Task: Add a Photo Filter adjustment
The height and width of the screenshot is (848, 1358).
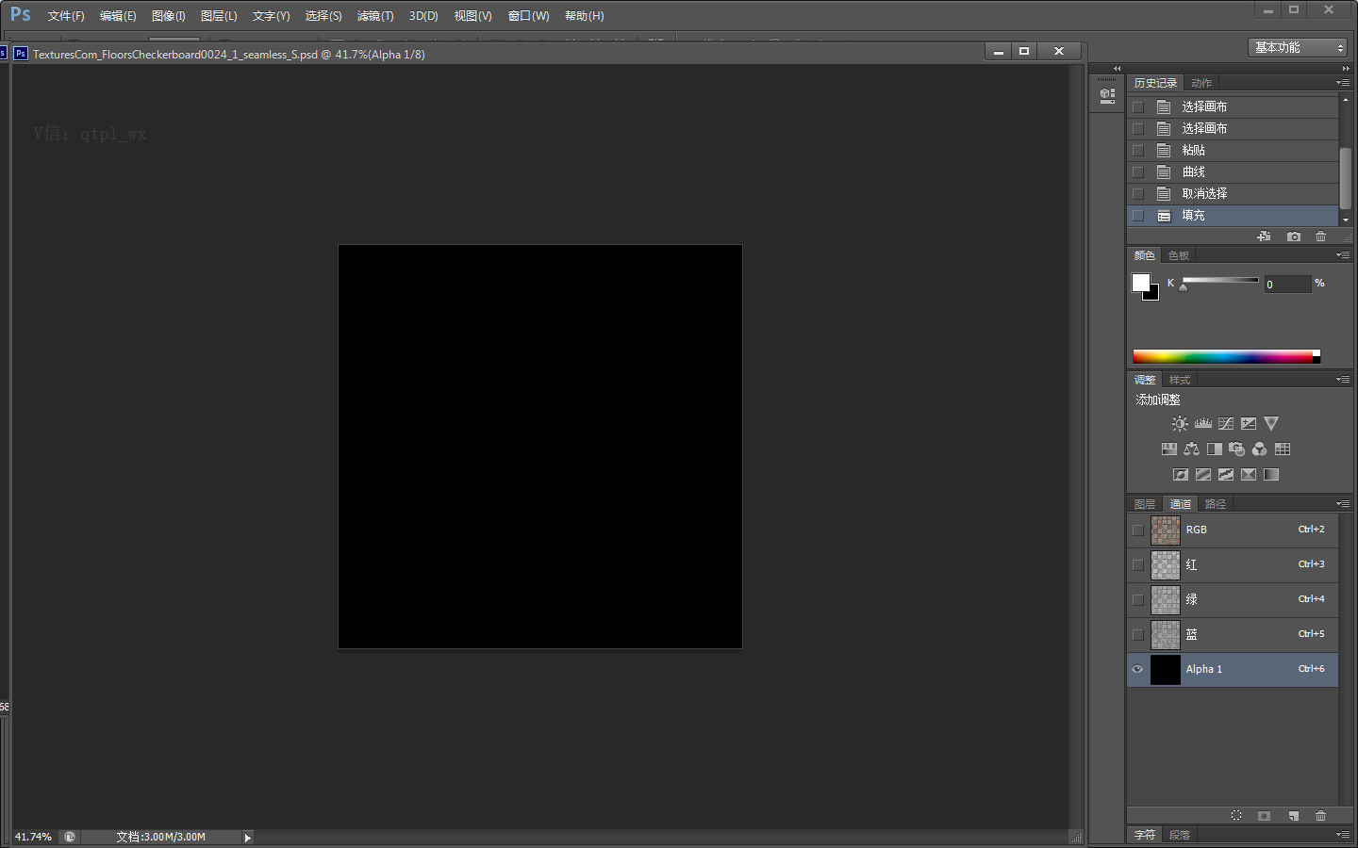Action: pyautogui.click(x=1237, y=449)
